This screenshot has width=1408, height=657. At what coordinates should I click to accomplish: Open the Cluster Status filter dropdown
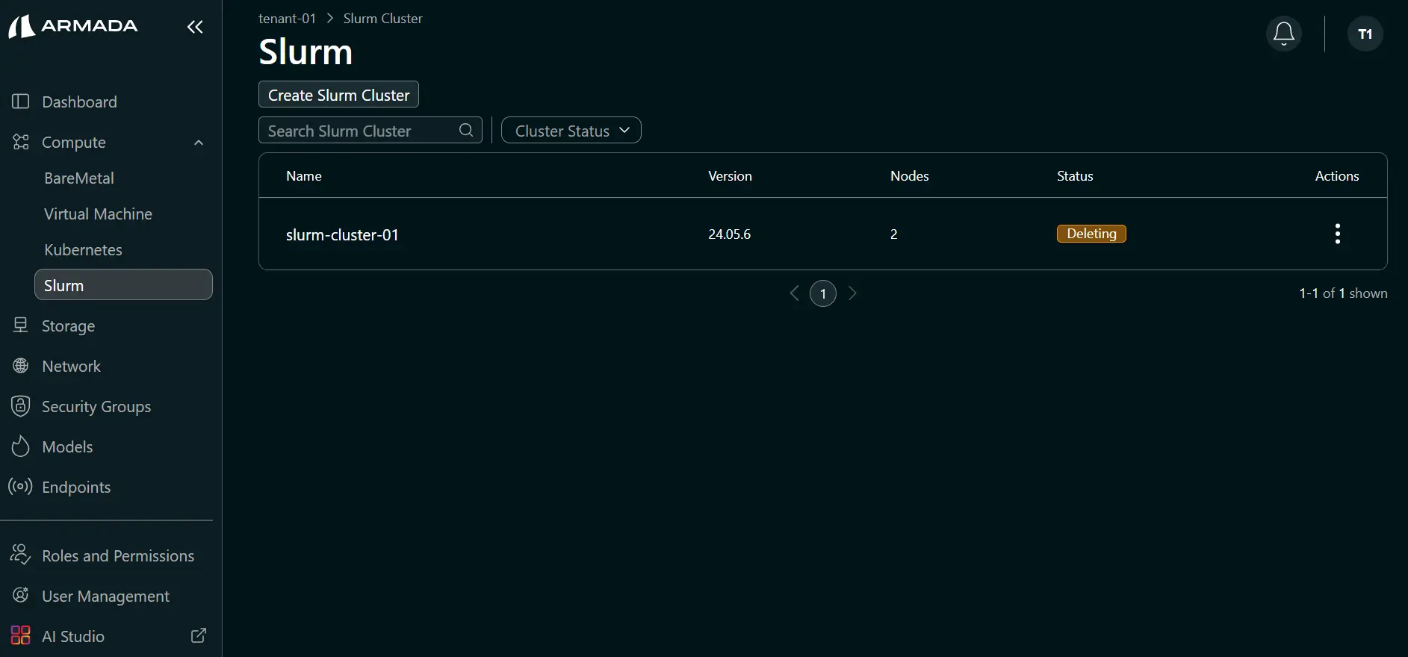[571, 130]
